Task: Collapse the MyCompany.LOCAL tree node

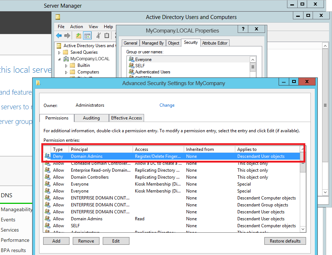Action: coord(59,59)
